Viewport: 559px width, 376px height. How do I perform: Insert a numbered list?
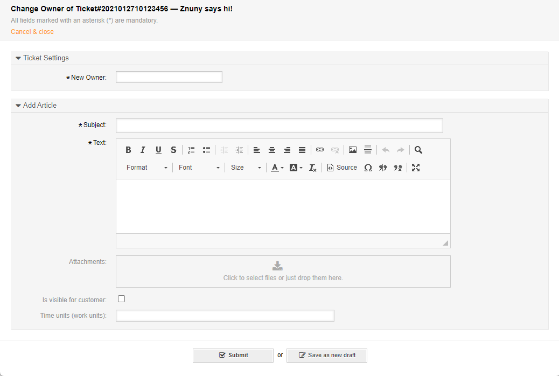[x=191, y=150]
